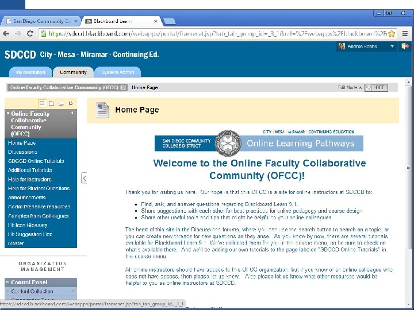Bookmark page with star icon
Image resolution: width=414 pixels, height=310 pixels.
pyautogui.click(x=392, y=33)
